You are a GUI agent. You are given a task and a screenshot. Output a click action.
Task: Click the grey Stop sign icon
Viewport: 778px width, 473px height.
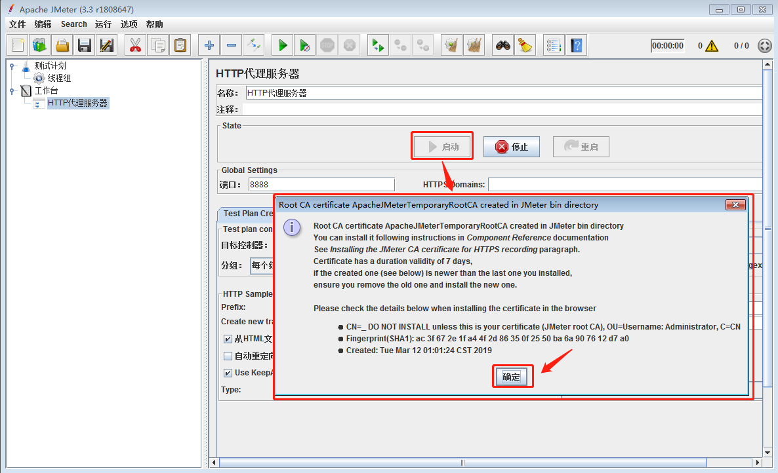click(x=327, y=46)
